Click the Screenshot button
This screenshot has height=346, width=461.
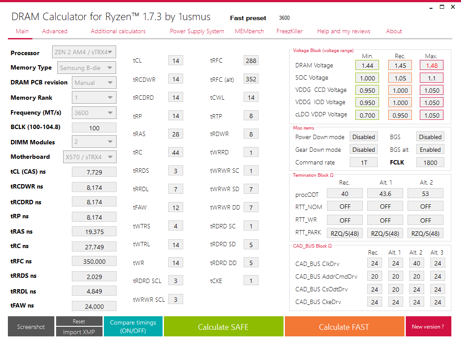click(x=31, y=326)
